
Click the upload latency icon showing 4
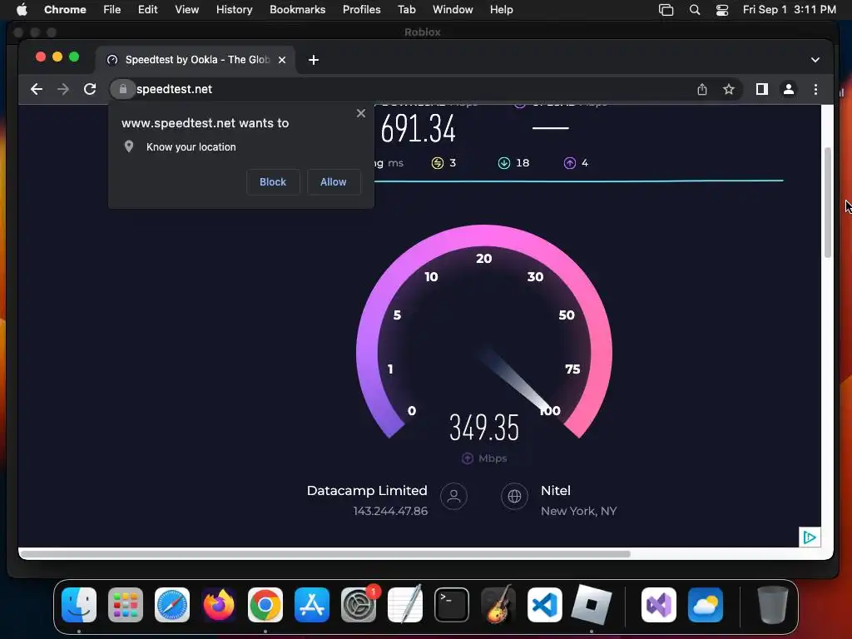tap(569, 163)
